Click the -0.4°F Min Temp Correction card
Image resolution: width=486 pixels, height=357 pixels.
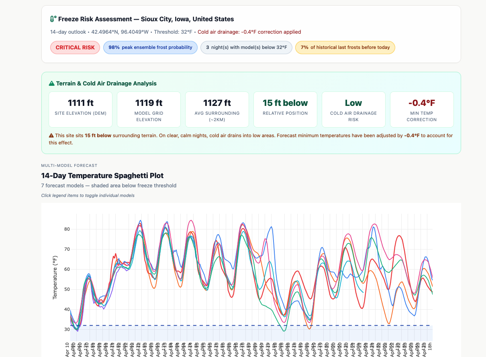pos(422,109)
